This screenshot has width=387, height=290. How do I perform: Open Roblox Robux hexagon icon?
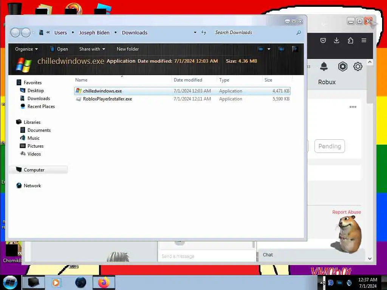[x=342, y=66]
